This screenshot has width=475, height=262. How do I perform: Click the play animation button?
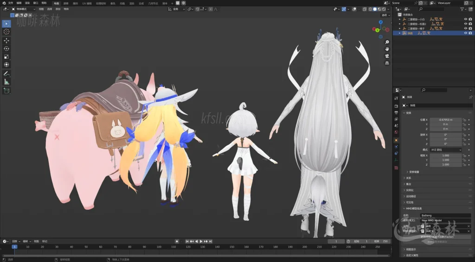(201, 242)
